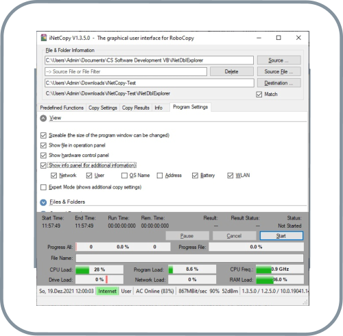The image size is (343, 336).
Task: Disable Show info panel for additional information
Action: click(x=43, y=165)
